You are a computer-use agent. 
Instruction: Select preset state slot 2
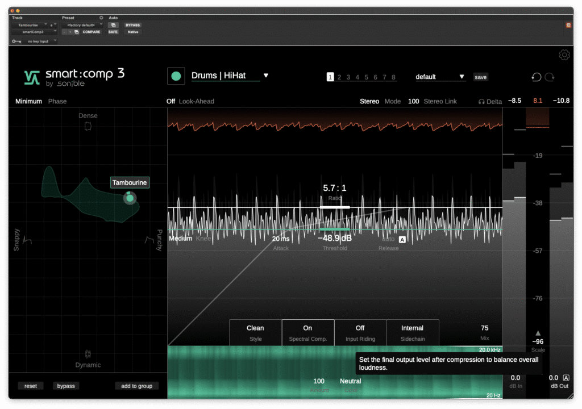point(339,77)
